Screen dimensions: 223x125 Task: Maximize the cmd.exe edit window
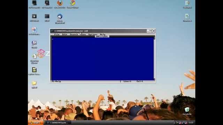coord(151,31)
